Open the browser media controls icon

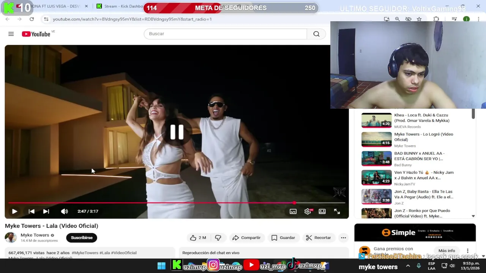click(454, 19)
